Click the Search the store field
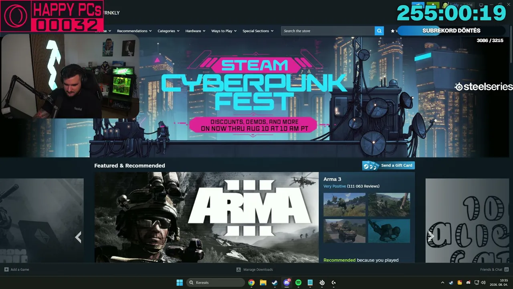513x289 pixels. [x=328, y=31]
